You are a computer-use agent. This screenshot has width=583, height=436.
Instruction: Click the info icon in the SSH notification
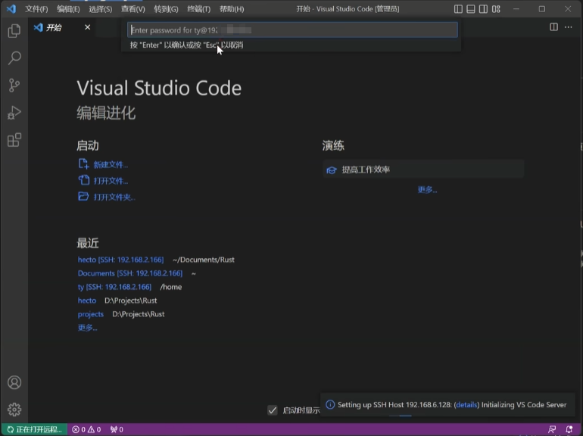click(330, 404)
